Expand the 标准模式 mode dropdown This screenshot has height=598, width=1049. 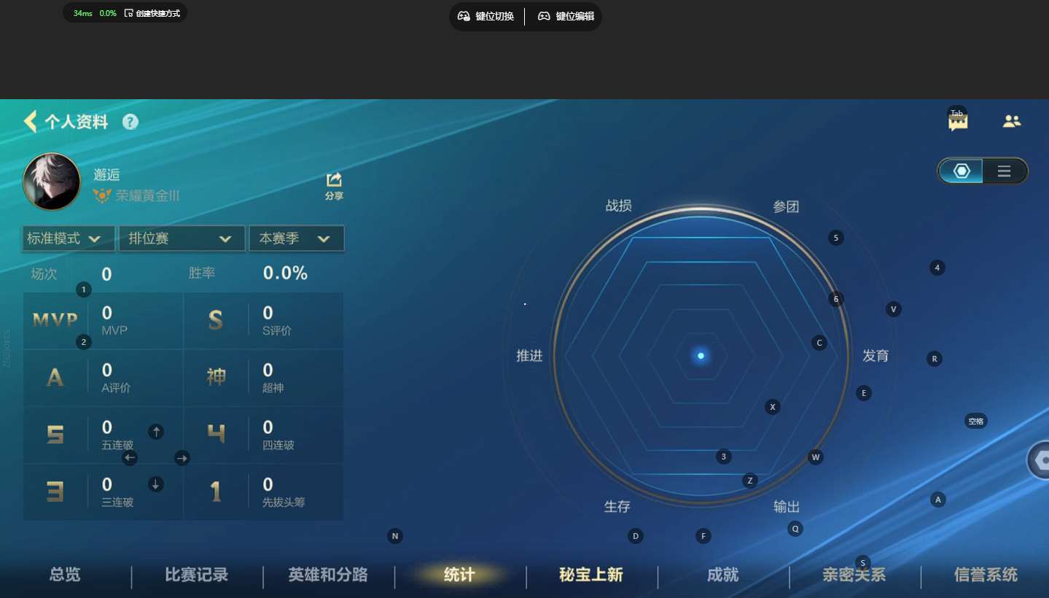[x=69, y=238]
